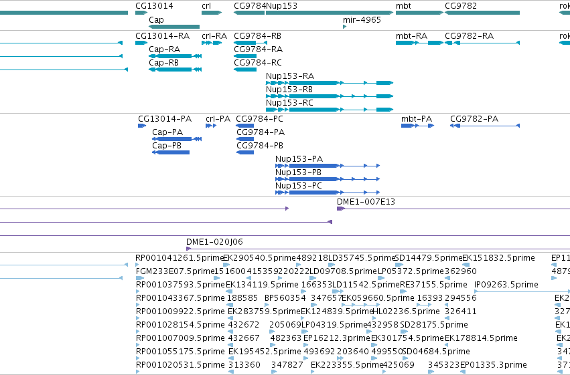570x375 pixels.
Task: Click the Nup153-RC transcript label
Action: pyautogui.click(x=289, y=103)
